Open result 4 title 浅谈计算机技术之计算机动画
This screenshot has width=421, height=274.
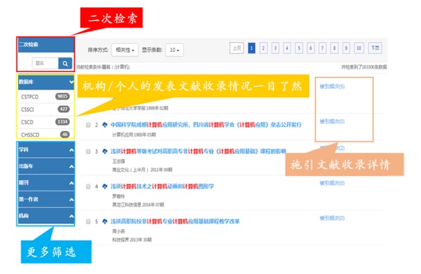tap(162, 186)
